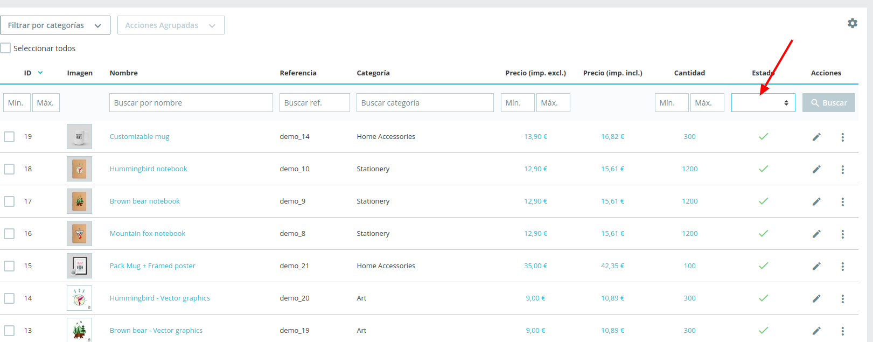Edit Brown bear notebook with pencil icon

coord(816,201)
